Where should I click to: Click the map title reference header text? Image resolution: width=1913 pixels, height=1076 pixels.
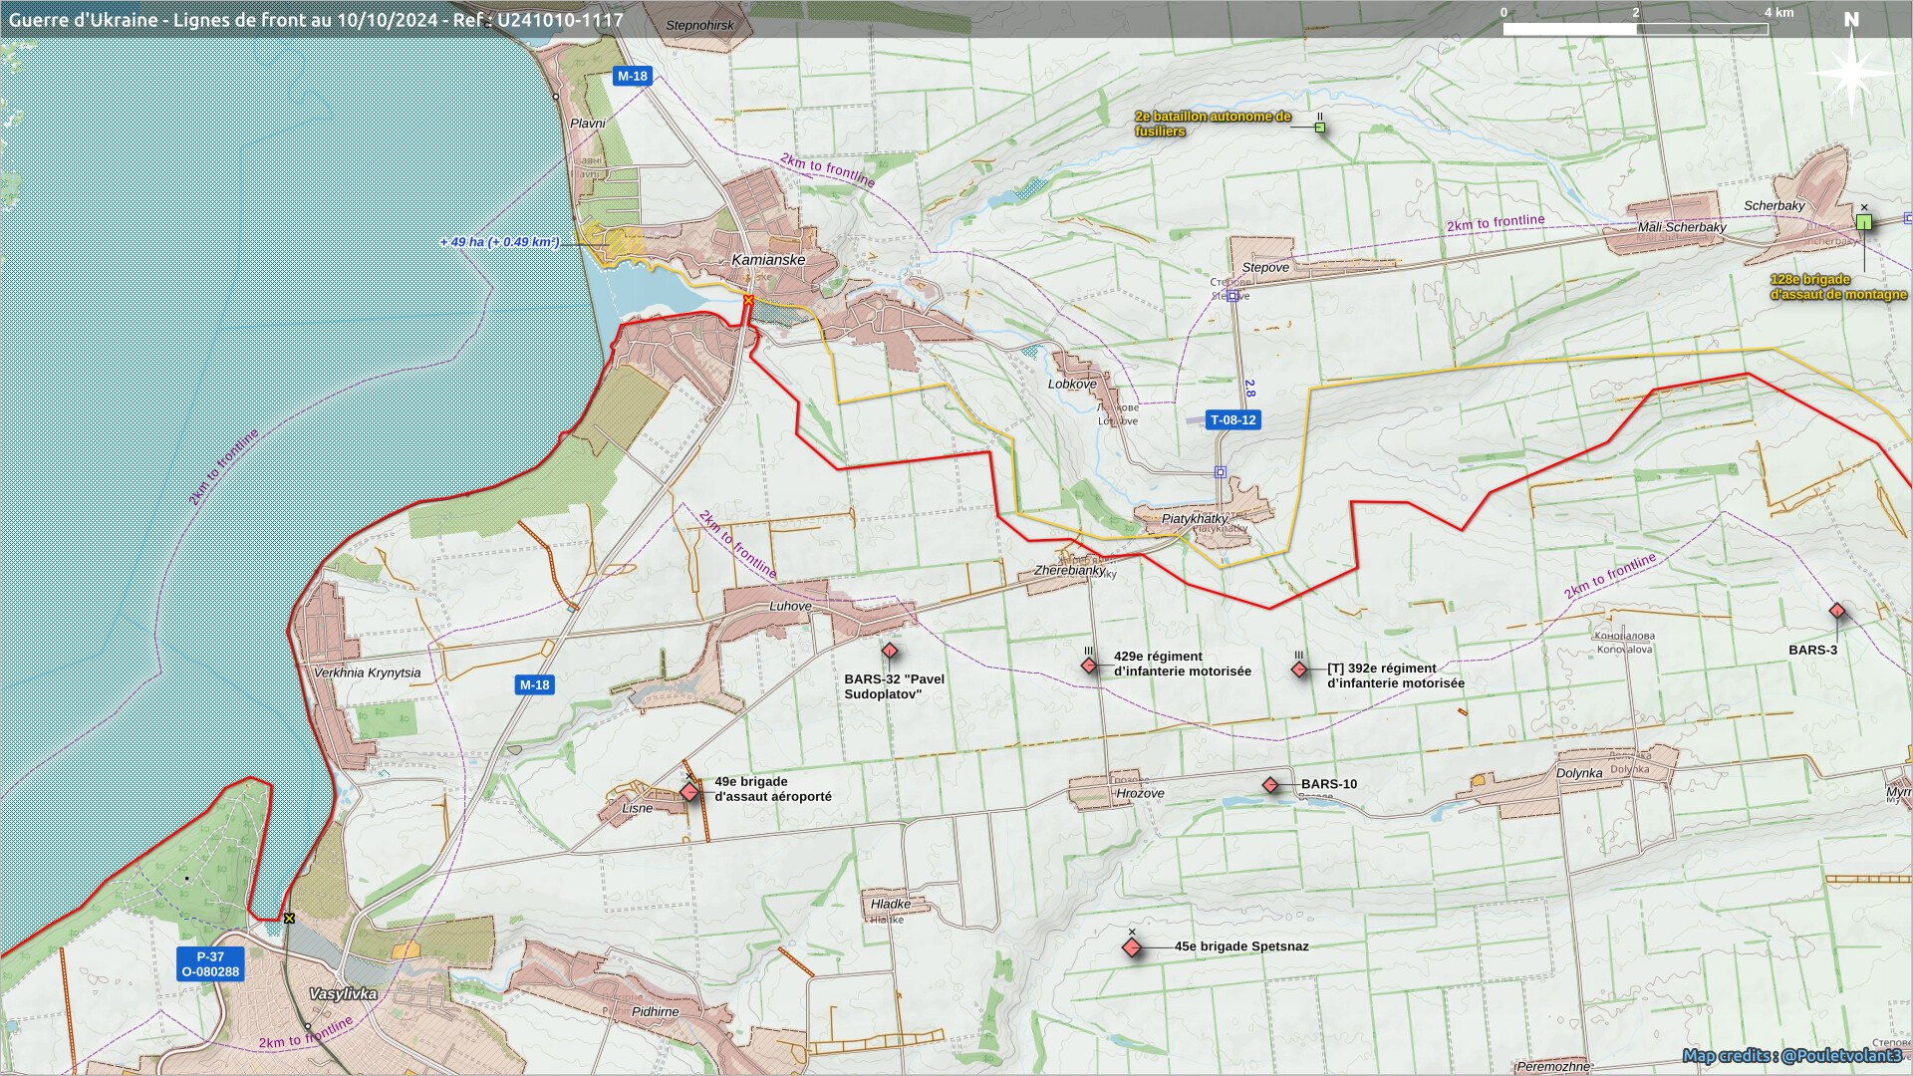pos(316,20)
